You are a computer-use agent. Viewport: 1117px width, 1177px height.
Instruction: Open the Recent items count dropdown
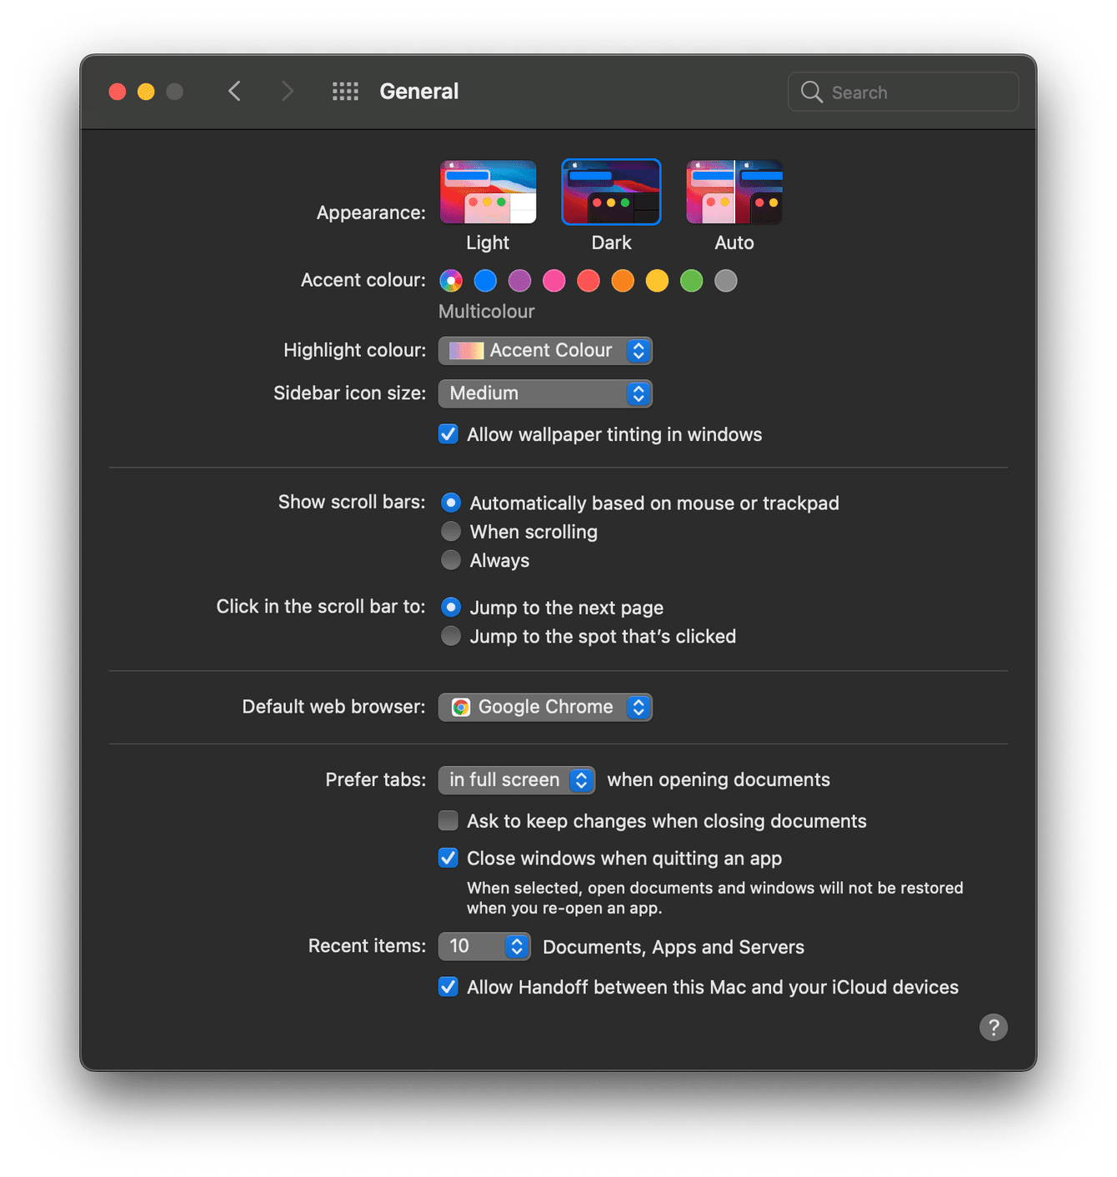pos(483,946)
